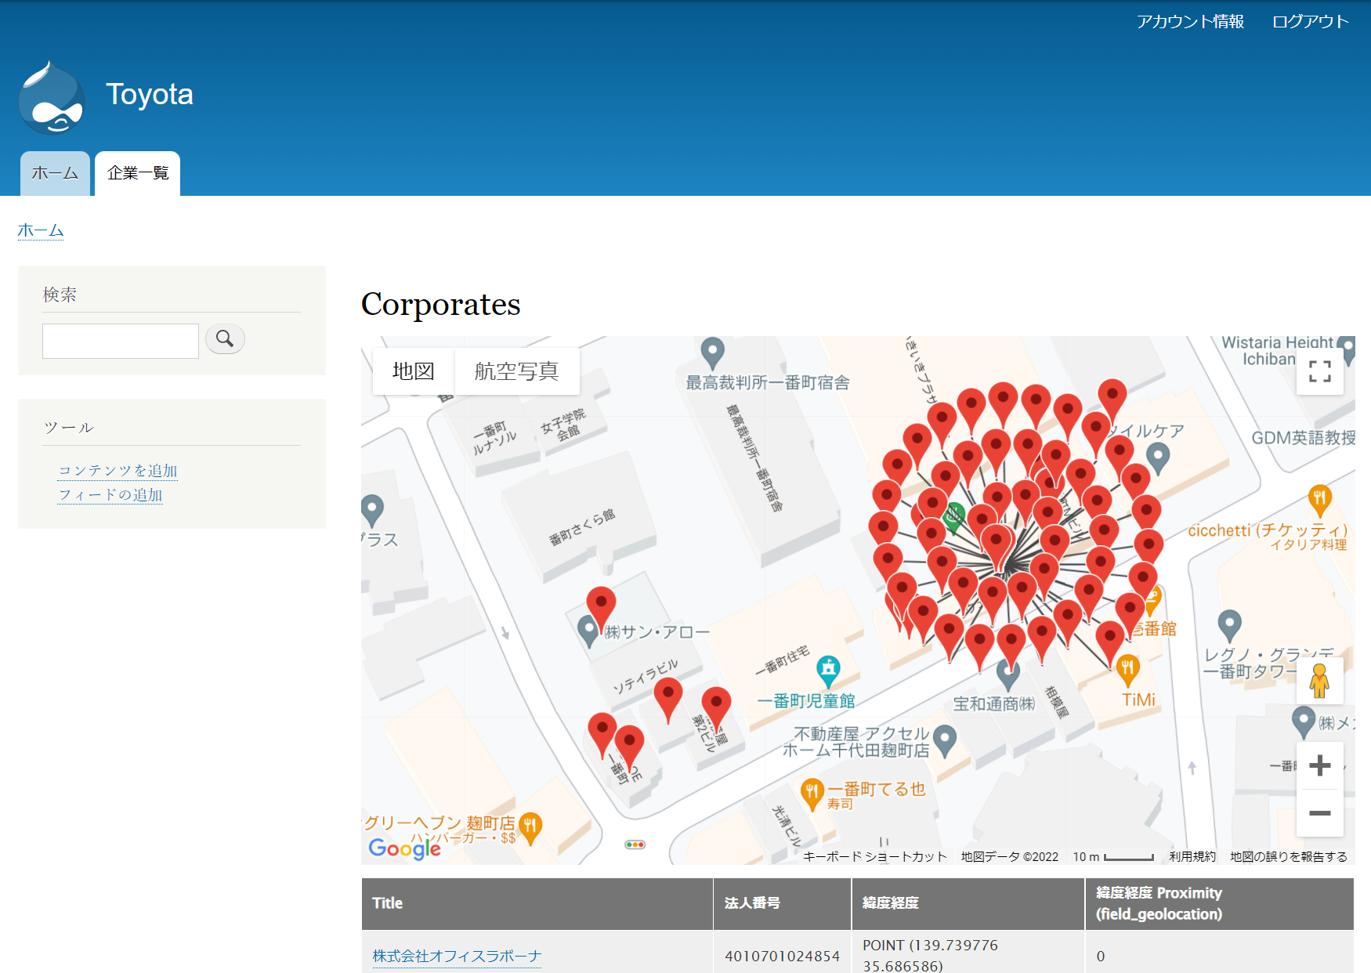Click 一番町てる也 sushi restaurant icon
The width and height of the screenshot is (1371, 973).
812,794
